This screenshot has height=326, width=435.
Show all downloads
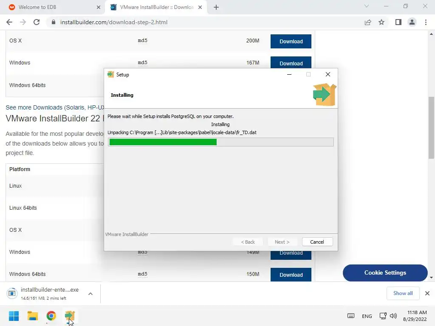click(403, 293)
